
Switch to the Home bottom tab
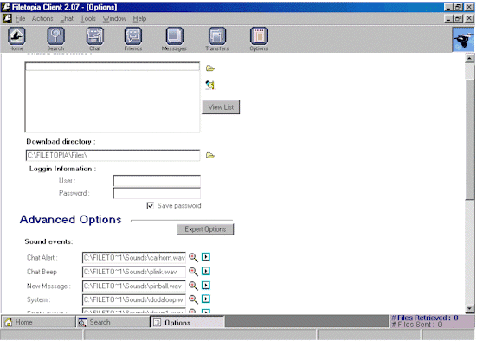pyautogui.click(x=38, y=322)
